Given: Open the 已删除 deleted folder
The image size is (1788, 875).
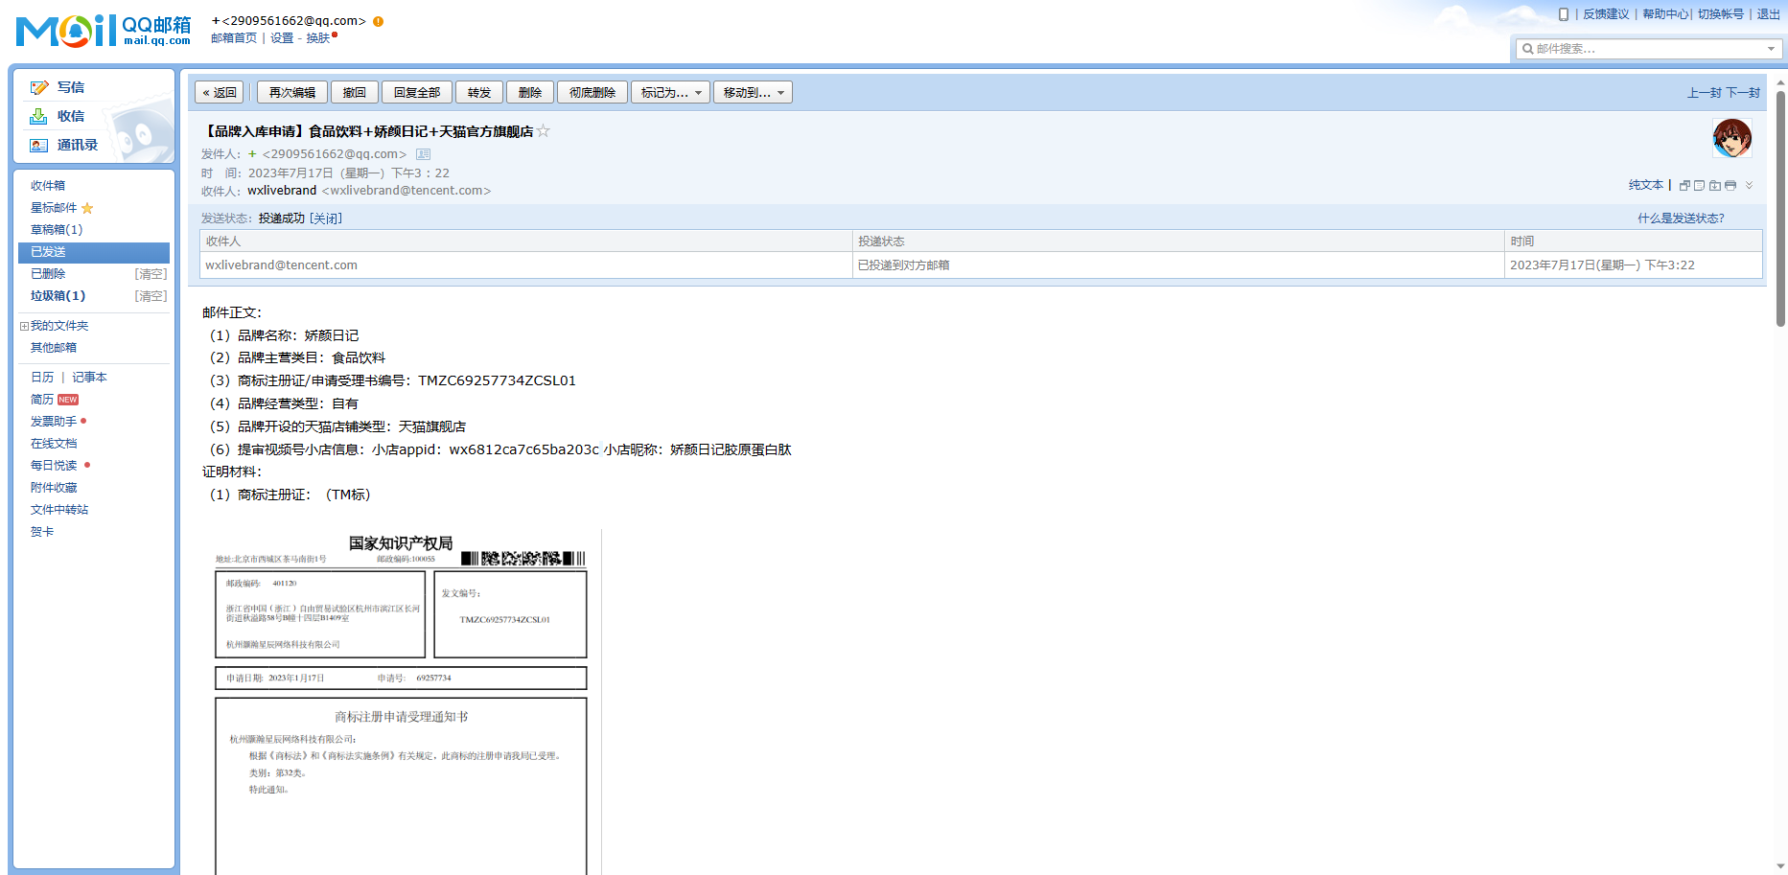Looking at the screenshot, I should pos(48,274).
